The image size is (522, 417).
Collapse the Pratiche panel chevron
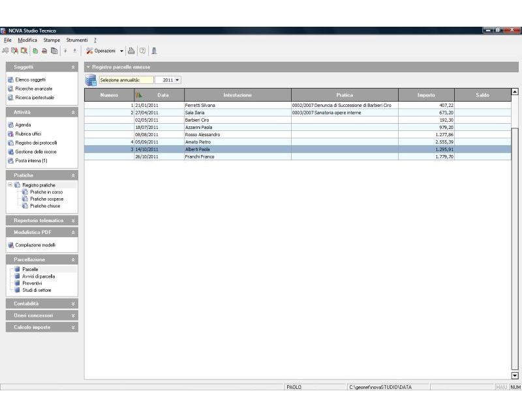[x=73, y=175]
